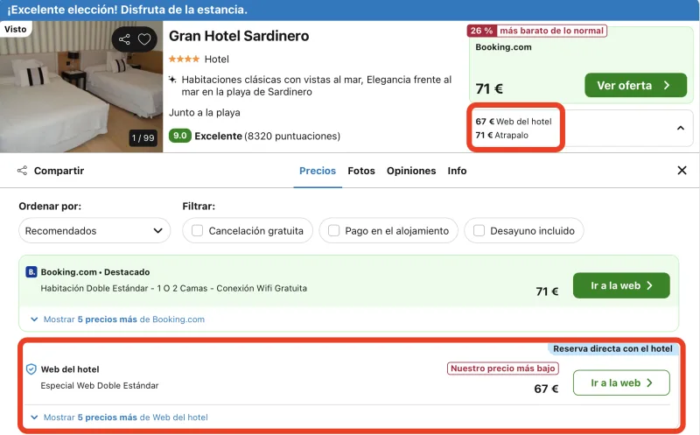This screenshot has width=700, height=435.
Task: Open the Recomendados sort dropdown
Action: pyautogui.click(x=94, y=230)
